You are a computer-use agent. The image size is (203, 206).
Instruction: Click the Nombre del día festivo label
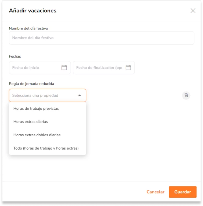tap(28, 28)
